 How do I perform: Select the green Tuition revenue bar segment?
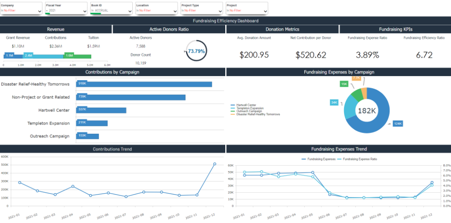coord(77,56)
